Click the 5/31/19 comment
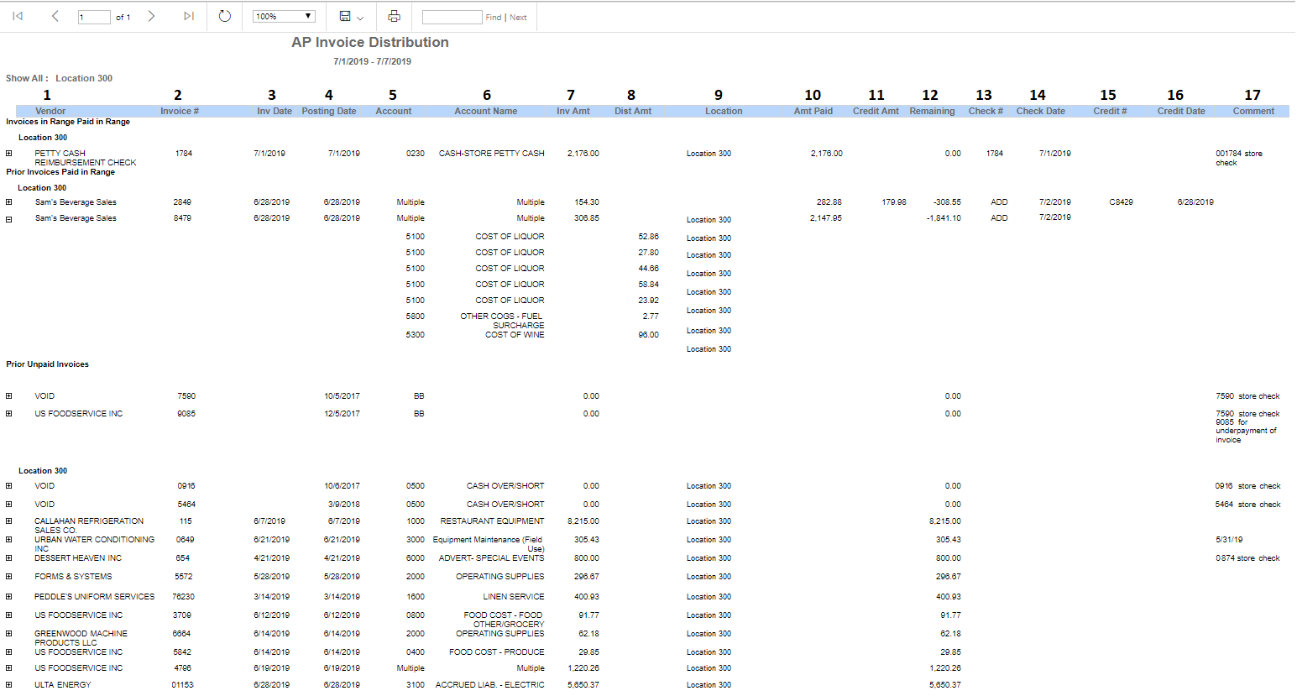Screen dimensions: 1297x696 coord(1229,540)
